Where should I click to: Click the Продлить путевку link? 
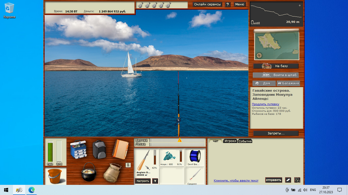[x=266, y=104]
